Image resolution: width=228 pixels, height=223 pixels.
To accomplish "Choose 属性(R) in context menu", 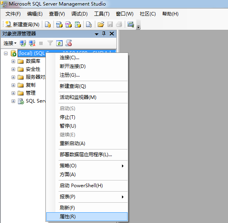I will point(87,217).
